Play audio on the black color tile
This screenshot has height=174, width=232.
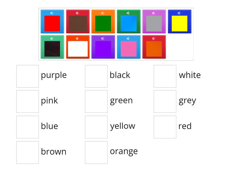tap(52, 38)
